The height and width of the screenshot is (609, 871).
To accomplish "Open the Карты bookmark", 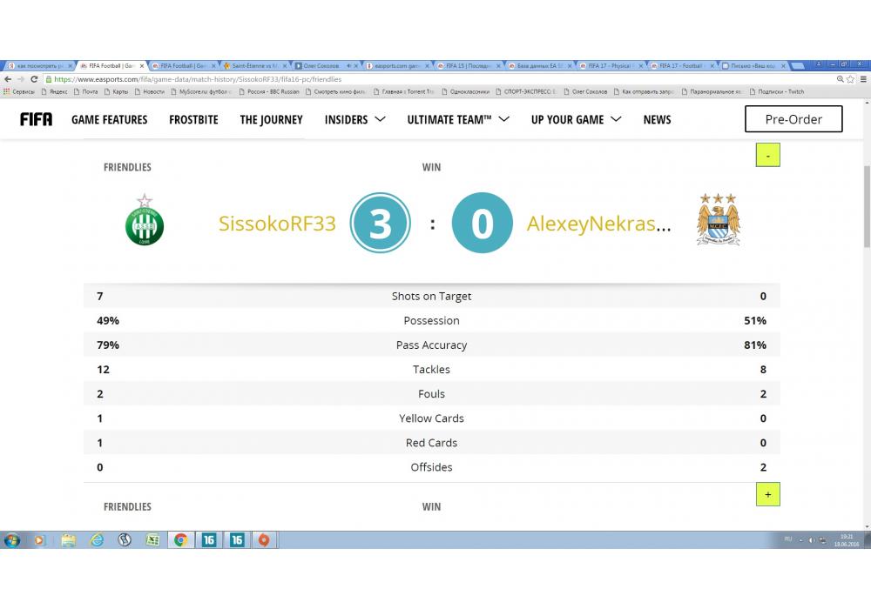I will pos(116,91).
